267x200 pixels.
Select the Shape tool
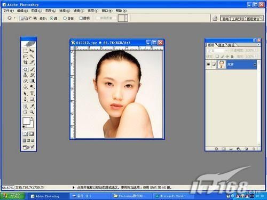(x=32, y=99)
